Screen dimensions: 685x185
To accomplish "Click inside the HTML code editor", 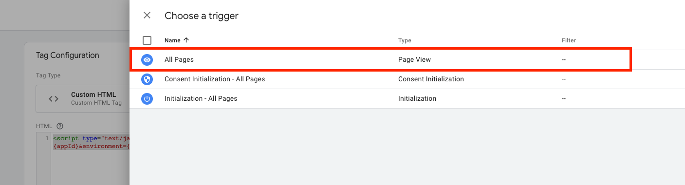I will pyautogui.click(x=90, y=161).
